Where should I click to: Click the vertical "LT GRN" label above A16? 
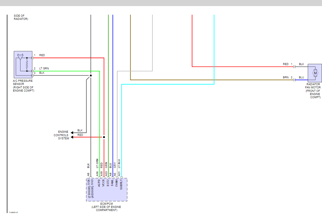97,164
